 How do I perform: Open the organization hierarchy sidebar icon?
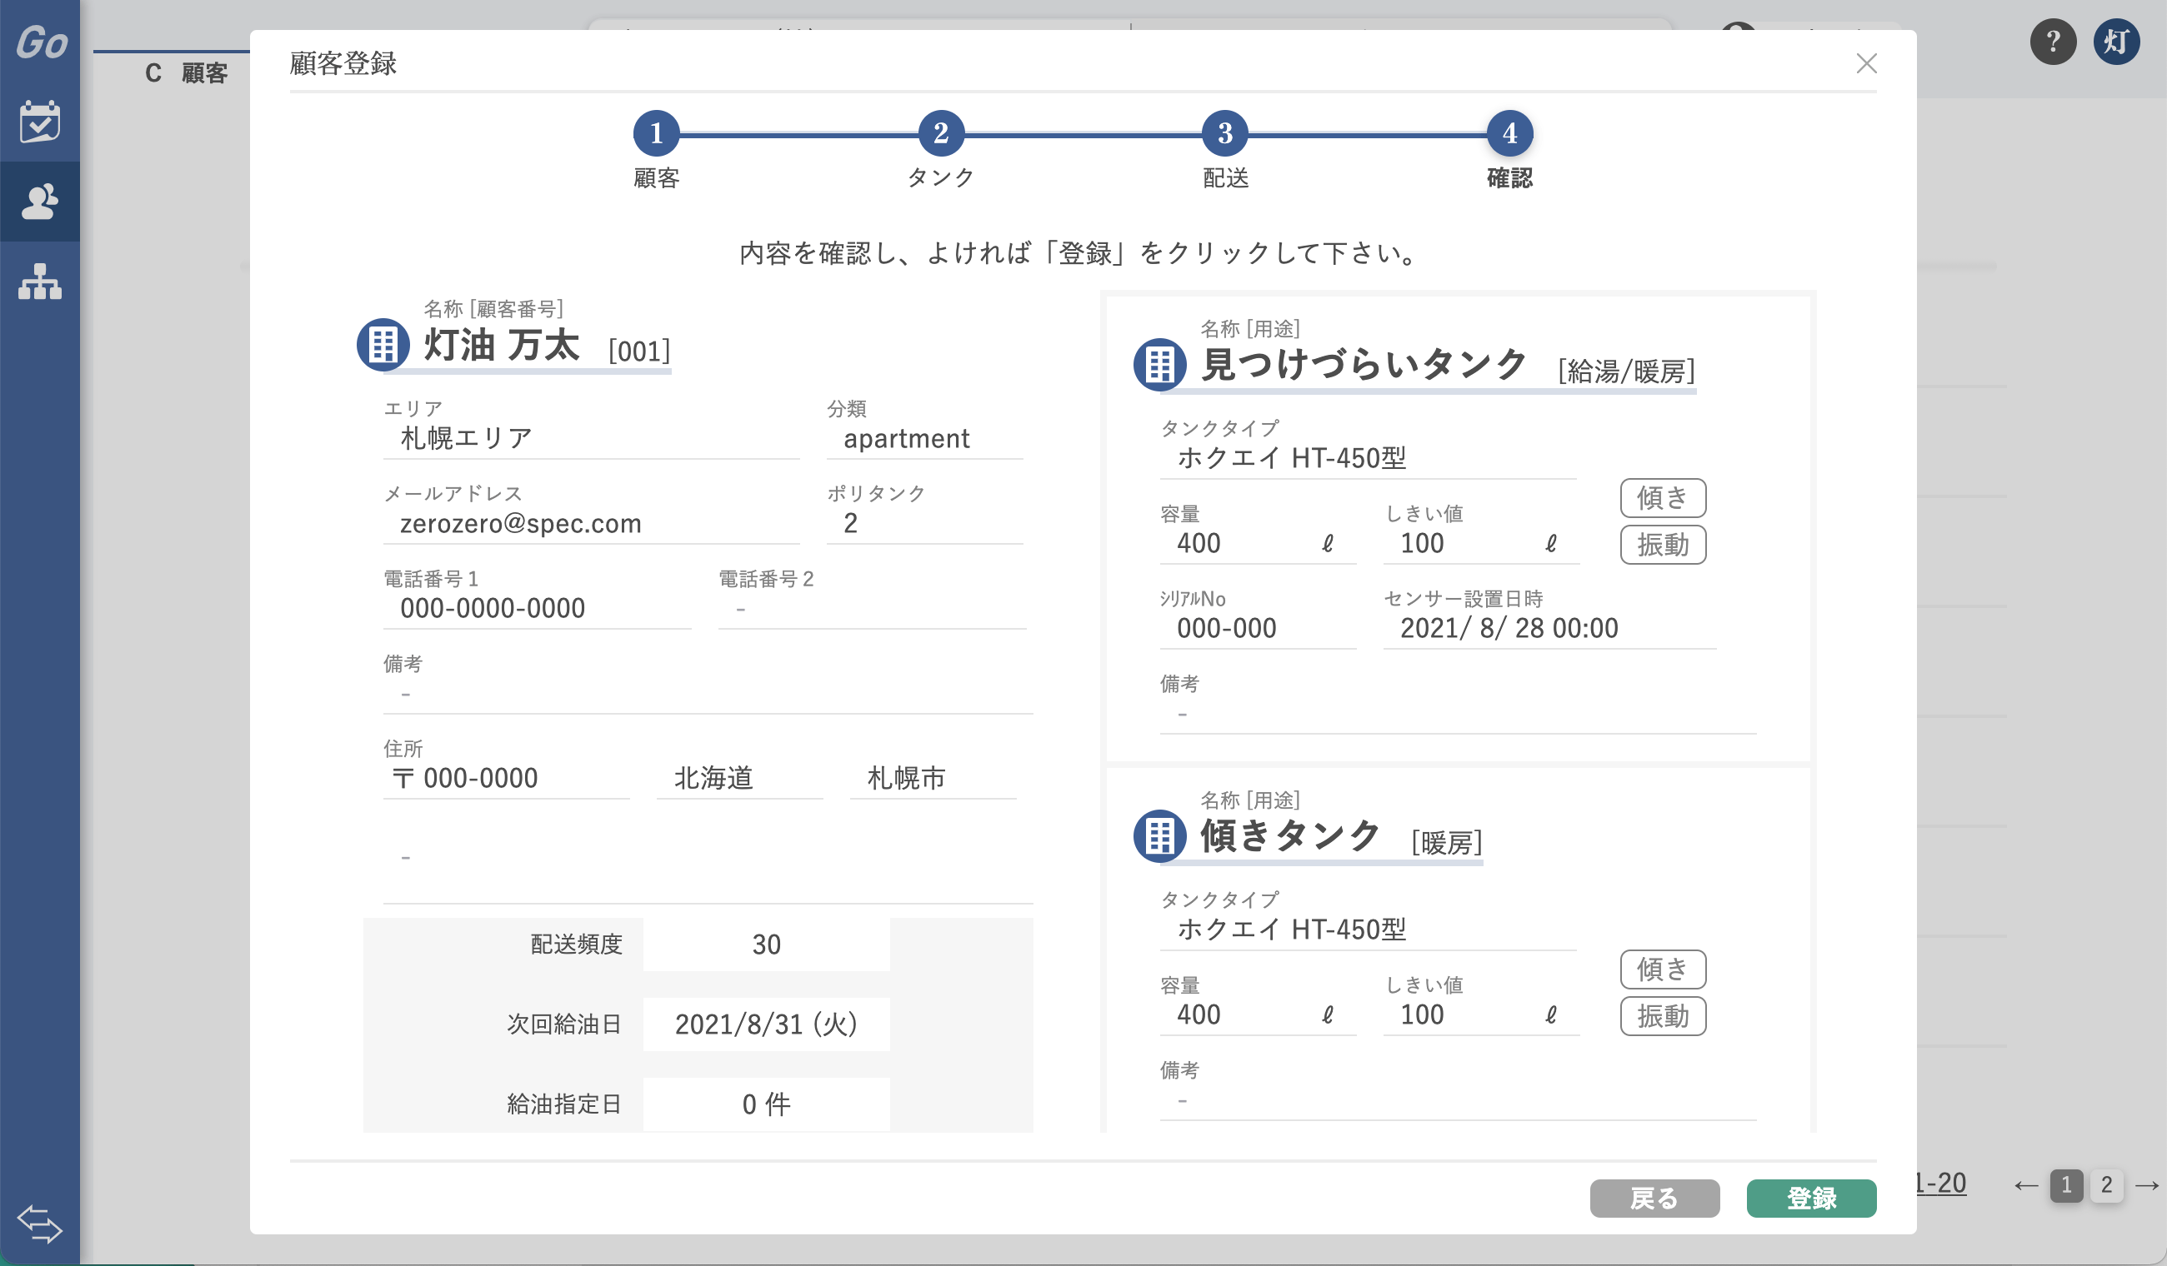click(x=39, y=281)
